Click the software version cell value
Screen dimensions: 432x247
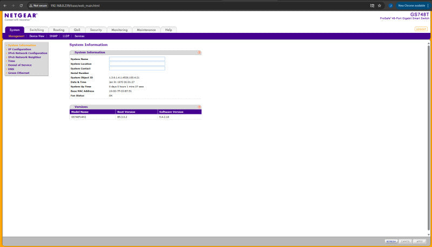[x=164, y=117]
